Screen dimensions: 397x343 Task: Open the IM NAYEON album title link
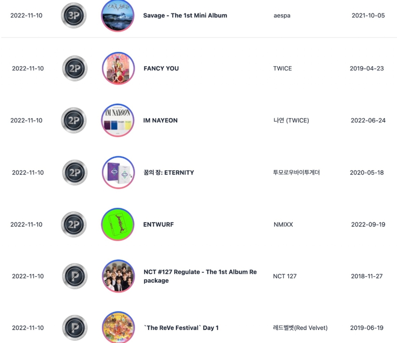coord(160,120)
